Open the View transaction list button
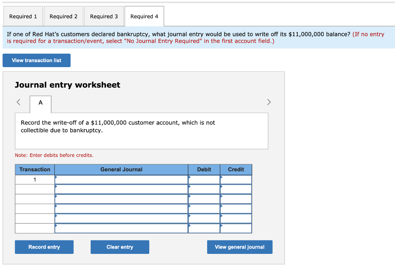Viewport: 395px width, 267px height. (37, 61)
